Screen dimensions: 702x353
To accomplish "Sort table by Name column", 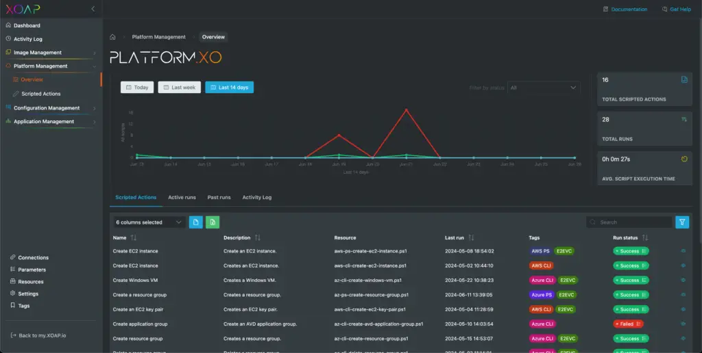I will tap(134, 237).
